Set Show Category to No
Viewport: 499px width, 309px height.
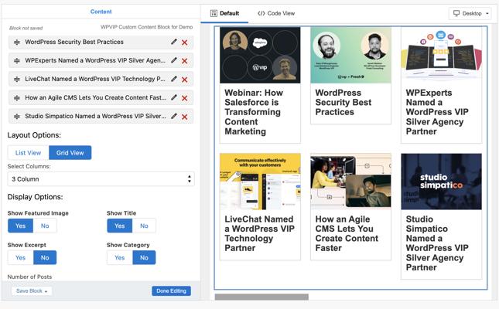[x=144, y=257]
